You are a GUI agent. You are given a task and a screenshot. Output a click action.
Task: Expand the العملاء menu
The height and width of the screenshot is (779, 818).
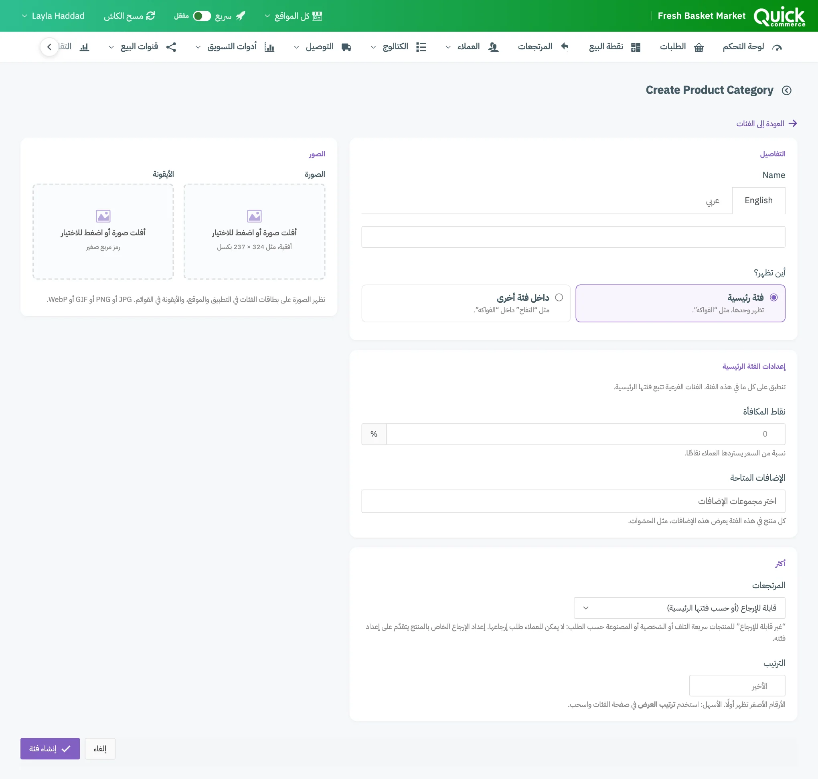[472, 47]
